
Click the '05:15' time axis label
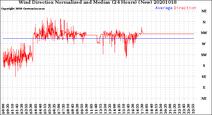(x=45, y=109)
